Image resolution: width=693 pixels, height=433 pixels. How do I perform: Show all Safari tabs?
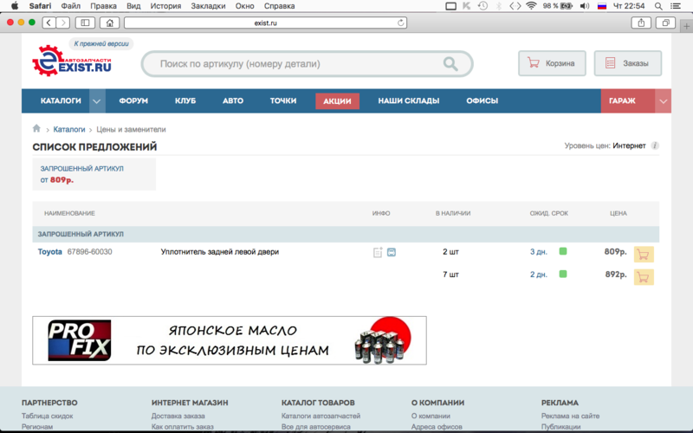tap(665, 23)
